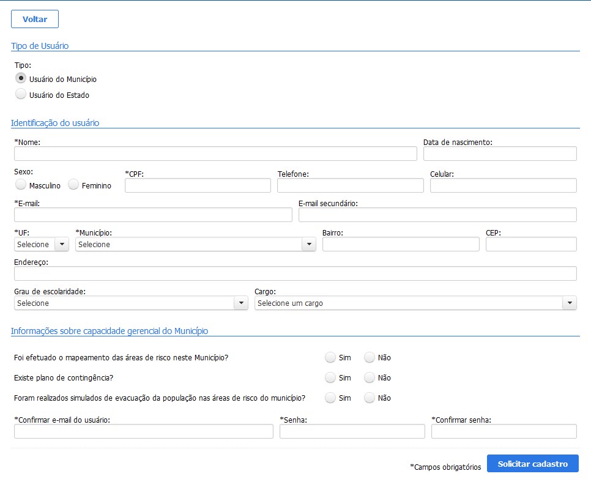The width and height of the screenshot is (591, 490).
Task: Open the UF dropdown
Action: (x=42, y=245)
